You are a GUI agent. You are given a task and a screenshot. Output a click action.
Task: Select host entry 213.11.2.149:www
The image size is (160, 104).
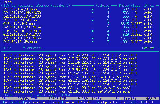point(19,24)
